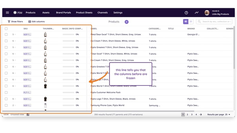Go to Brand Portals
The width and height of the screenshot is (237, 133).
[63, 12]
